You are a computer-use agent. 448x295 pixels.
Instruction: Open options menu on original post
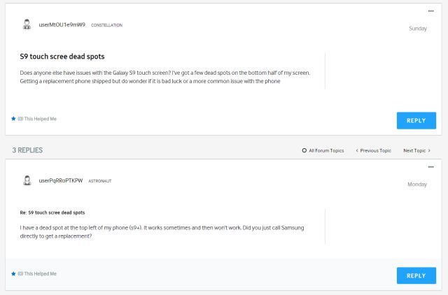431,11
